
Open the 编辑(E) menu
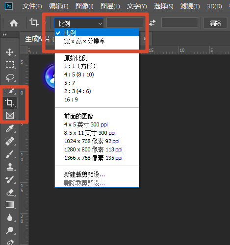58,6
